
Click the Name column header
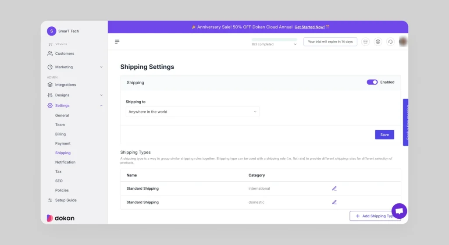[x=132, y=175]
